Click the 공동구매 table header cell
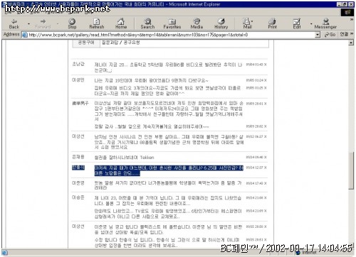Viewport: 356px width, 257px height. click(86, 43)
